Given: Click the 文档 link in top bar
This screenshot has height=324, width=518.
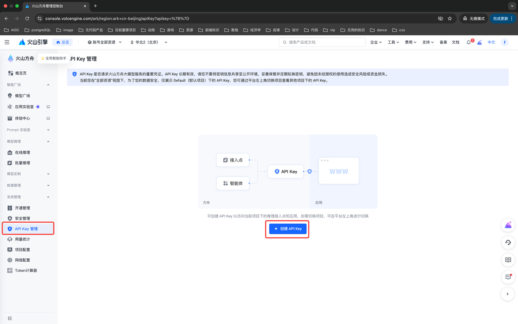Looking at the screenshot, I should pos(456,42).
